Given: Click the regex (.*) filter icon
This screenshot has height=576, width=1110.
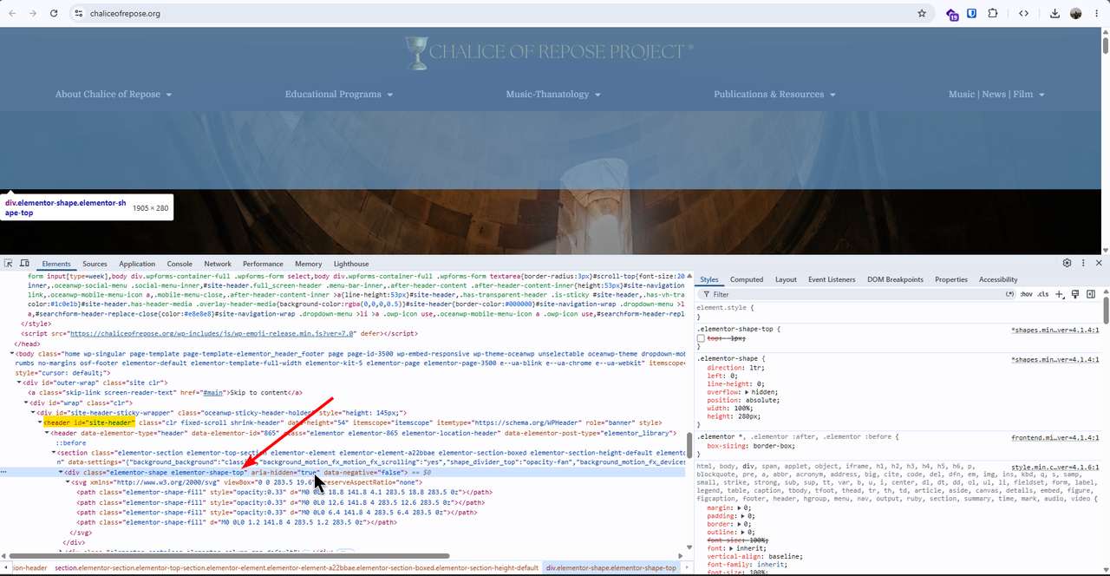Looking at the screenshot, I should 1009,295.
